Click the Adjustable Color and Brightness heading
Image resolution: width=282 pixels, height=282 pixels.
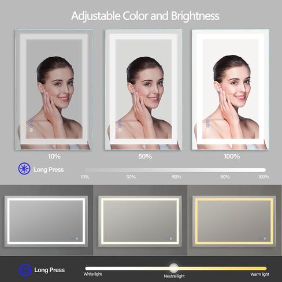(x=145, y=16)
